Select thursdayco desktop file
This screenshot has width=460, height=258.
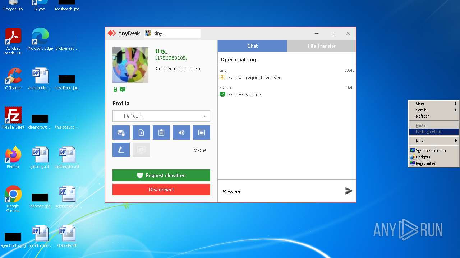[67, 121]
